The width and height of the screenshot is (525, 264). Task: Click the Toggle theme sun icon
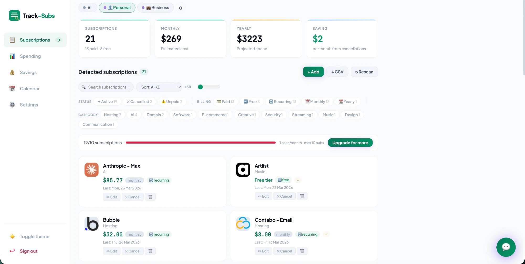12,236
